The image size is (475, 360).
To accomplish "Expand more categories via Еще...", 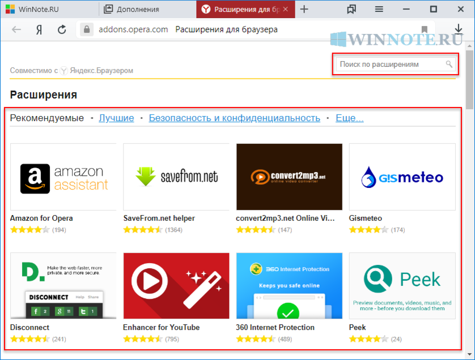I will (350, 118).
